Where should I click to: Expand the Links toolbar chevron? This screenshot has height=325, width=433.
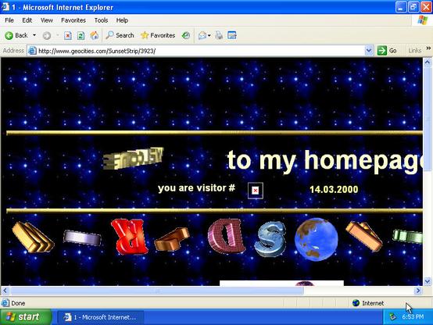[x=428, y=48]
